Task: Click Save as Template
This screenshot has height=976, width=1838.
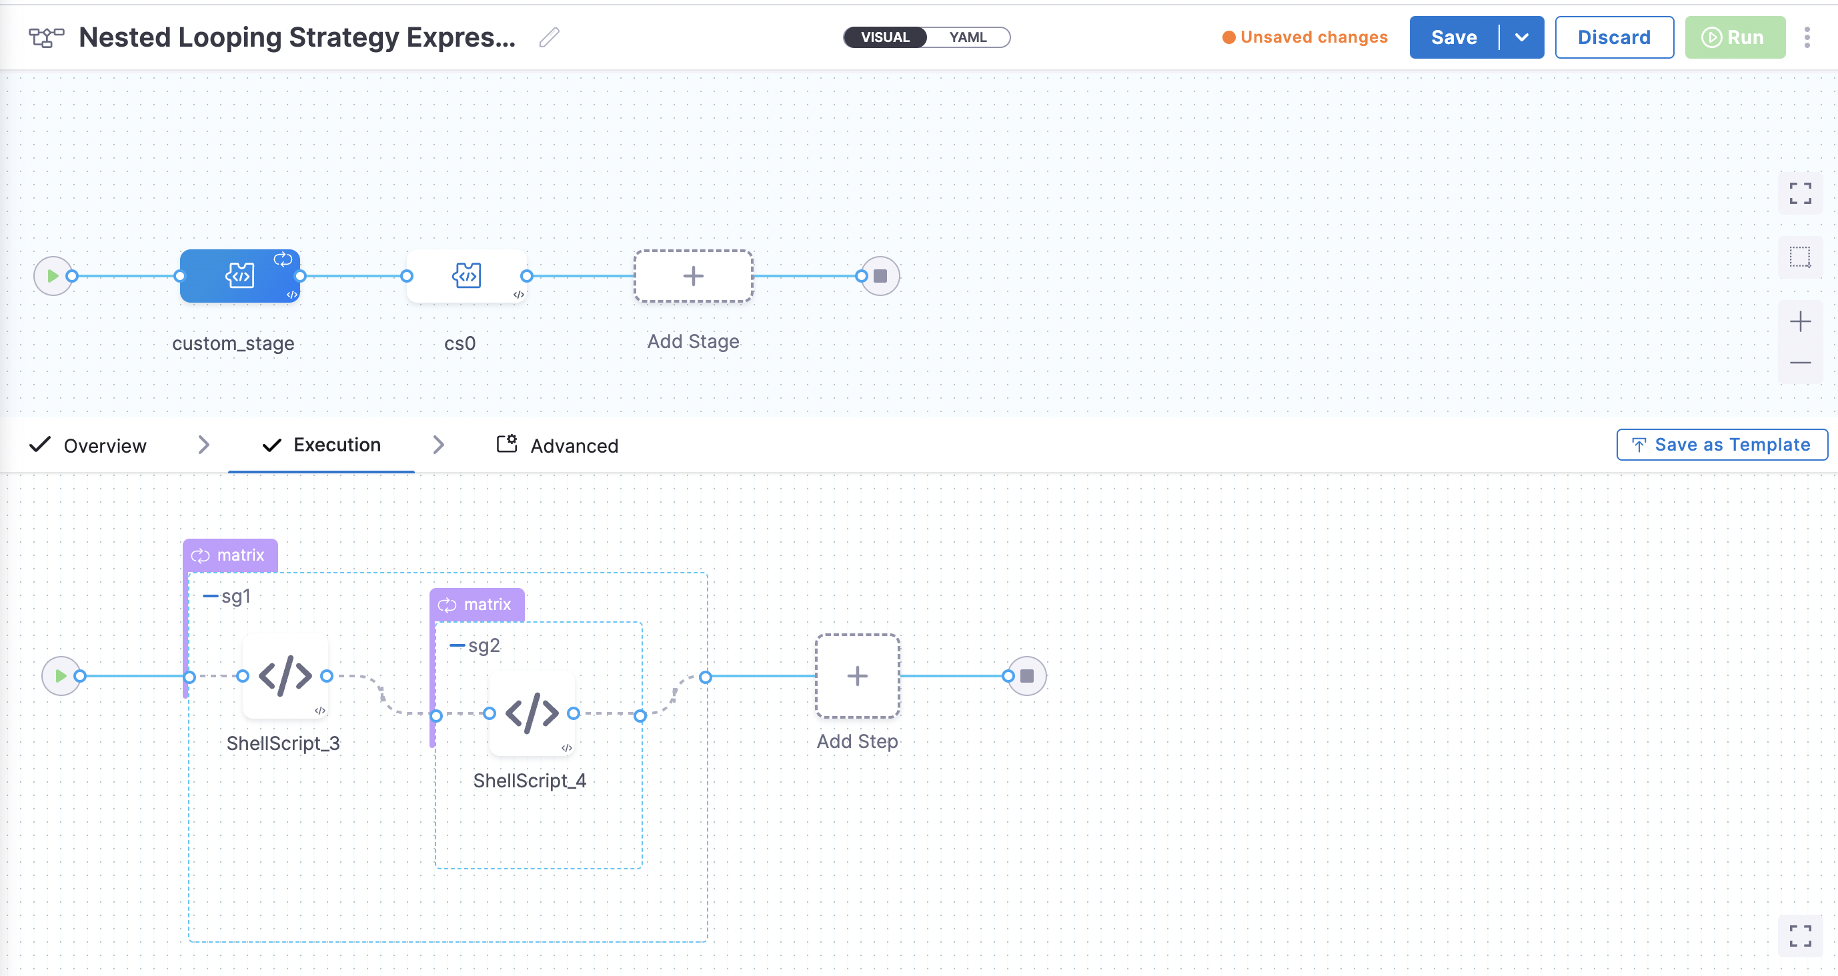Action: [x=1721, y=445]
